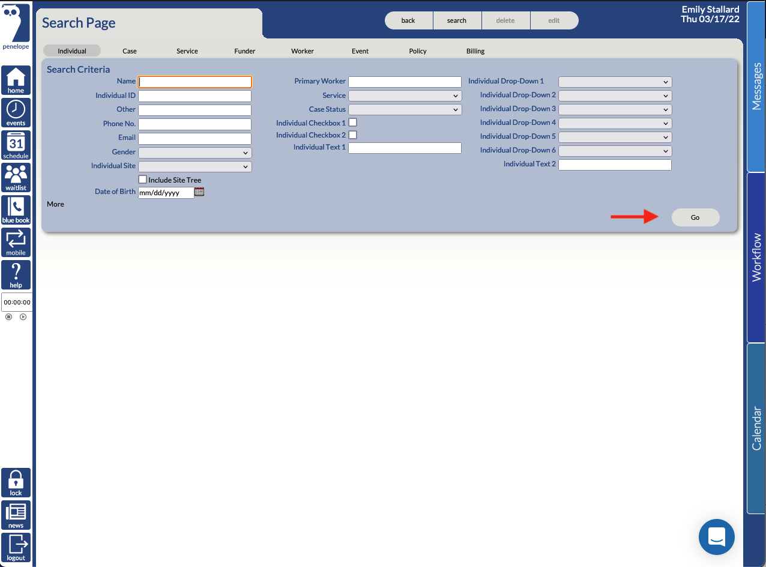Expand More search criteria

click(55, 204)
